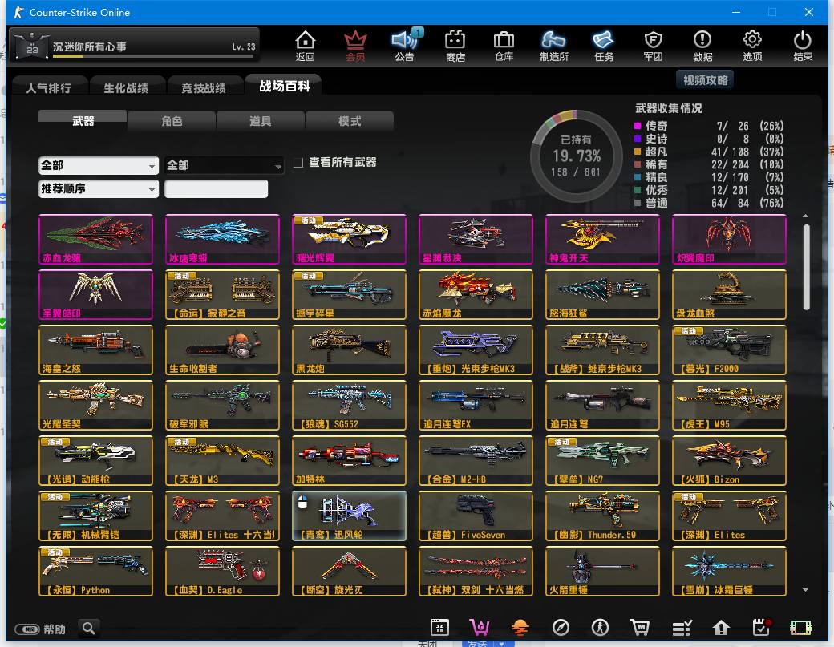Select the 【虎王】M95 weapon card
Viewport: 834px width, 647px height.
pyautogui.click(x=729, y=405)
